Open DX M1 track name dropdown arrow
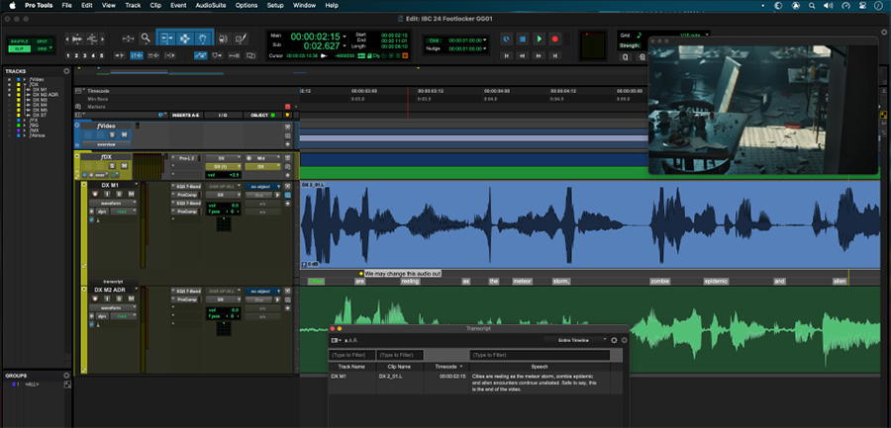 coord(137,185)
